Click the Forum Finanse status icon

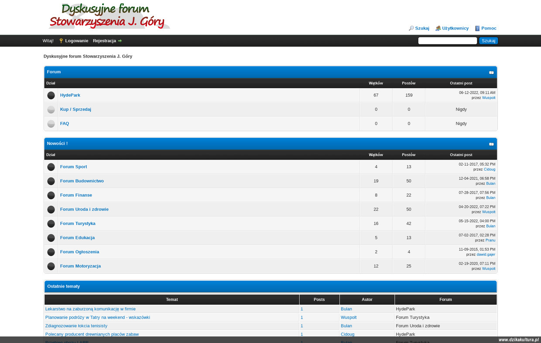[51, 195]
